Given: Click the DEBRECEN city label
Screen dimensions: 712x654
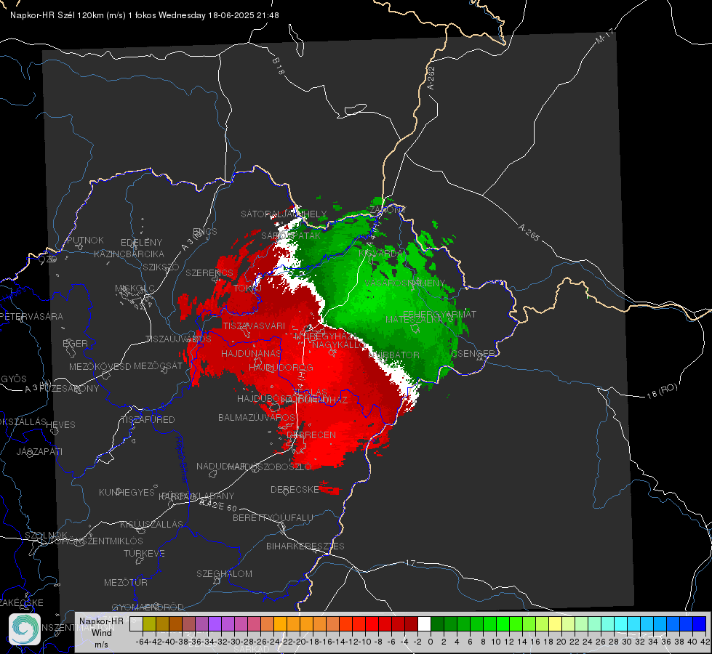Looking at the screenshot, I should (x=311, y=435).
